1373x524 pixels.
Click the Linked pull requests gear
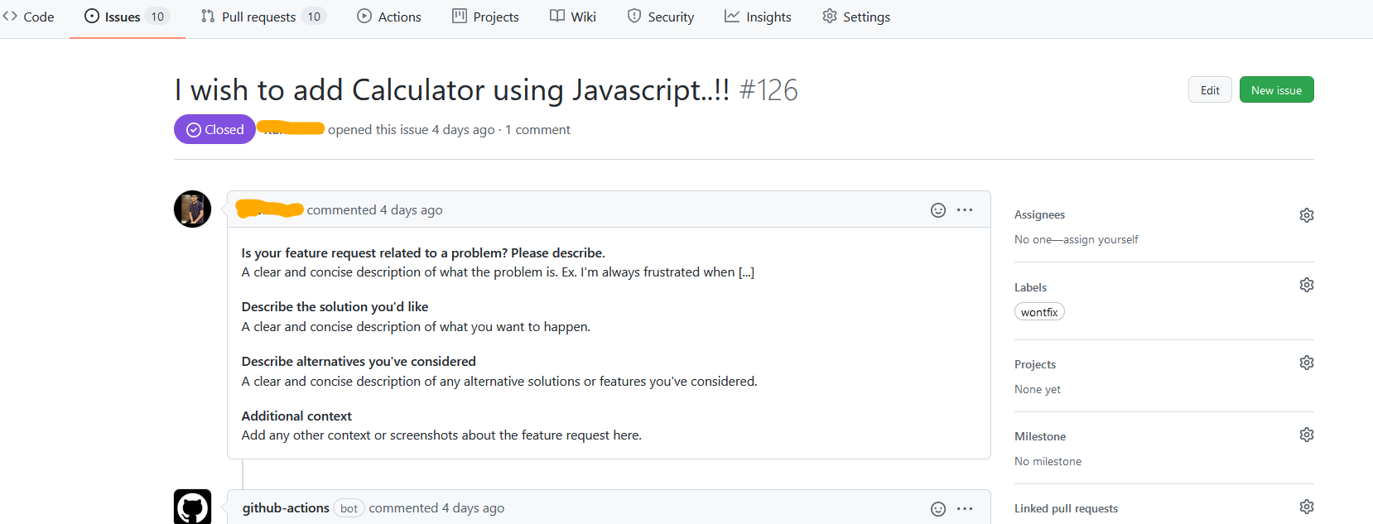[x=1307, y=507]
